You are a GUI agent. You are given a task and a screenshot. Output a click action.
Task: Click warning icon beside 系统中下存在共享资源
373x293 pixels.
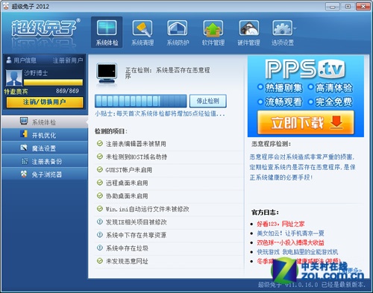pos(100,235)
